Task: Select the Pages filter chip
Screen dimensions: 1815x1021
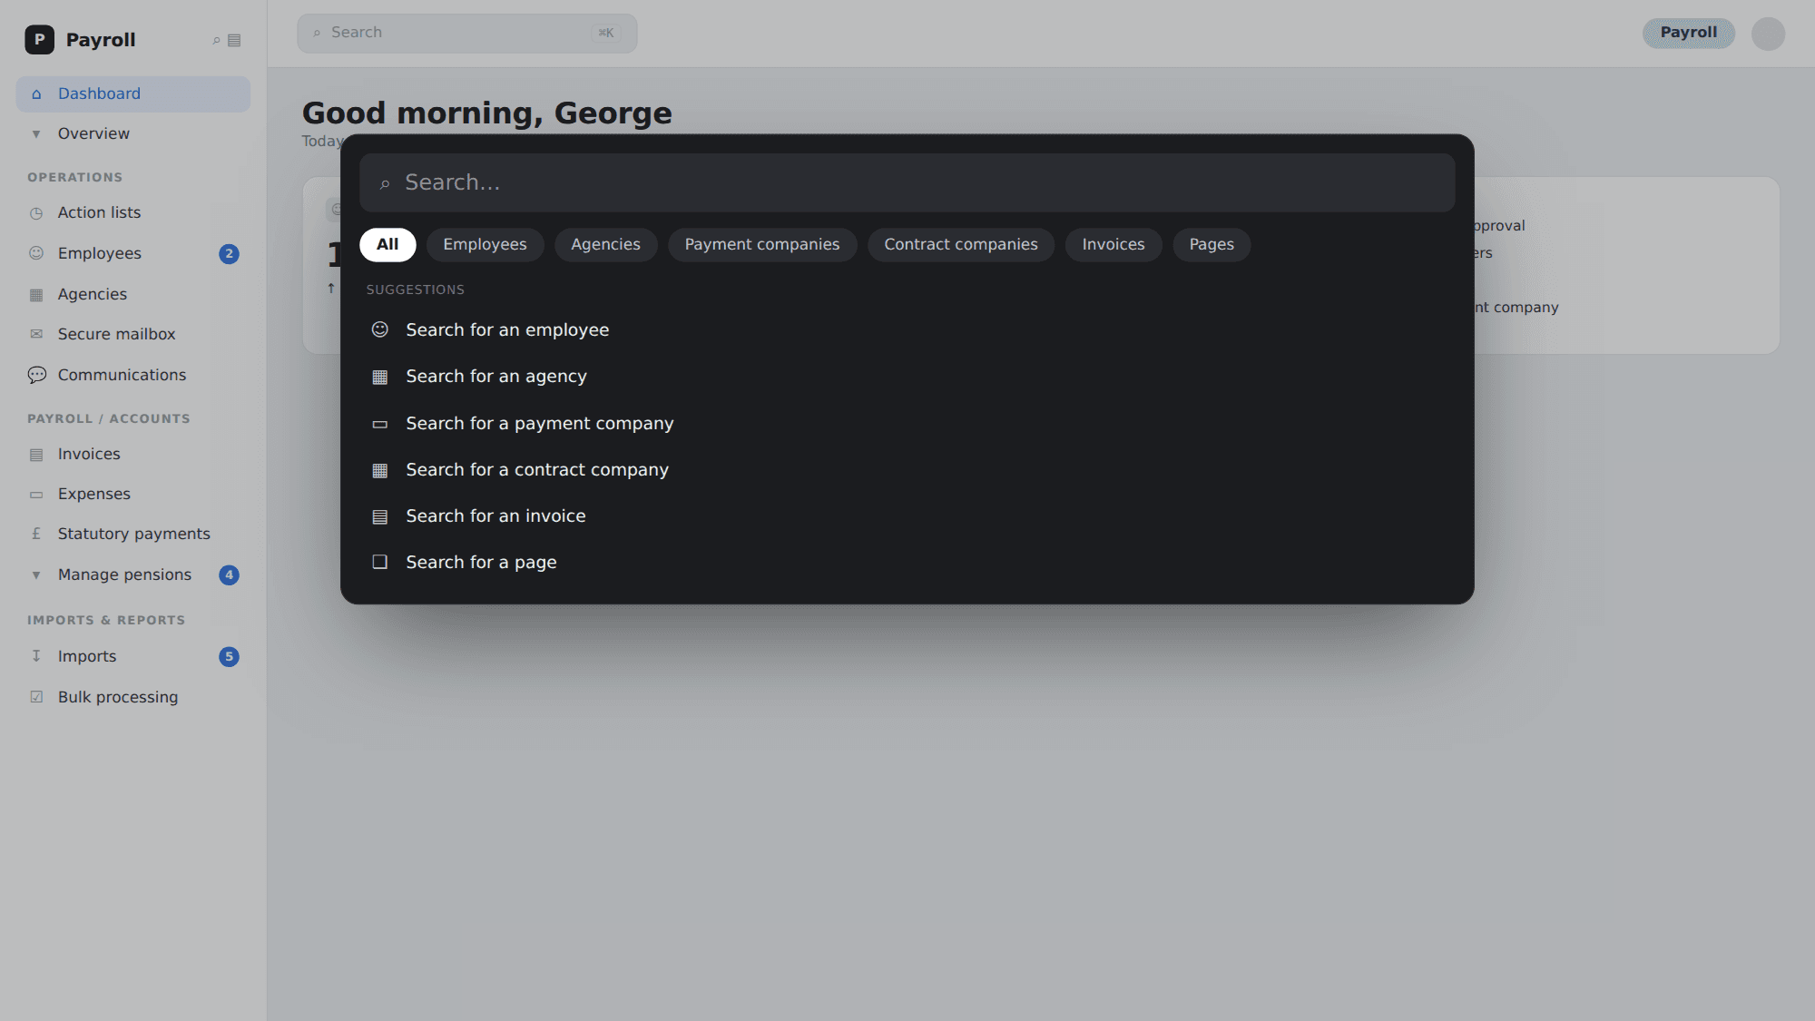Action: click(1212, 244)
